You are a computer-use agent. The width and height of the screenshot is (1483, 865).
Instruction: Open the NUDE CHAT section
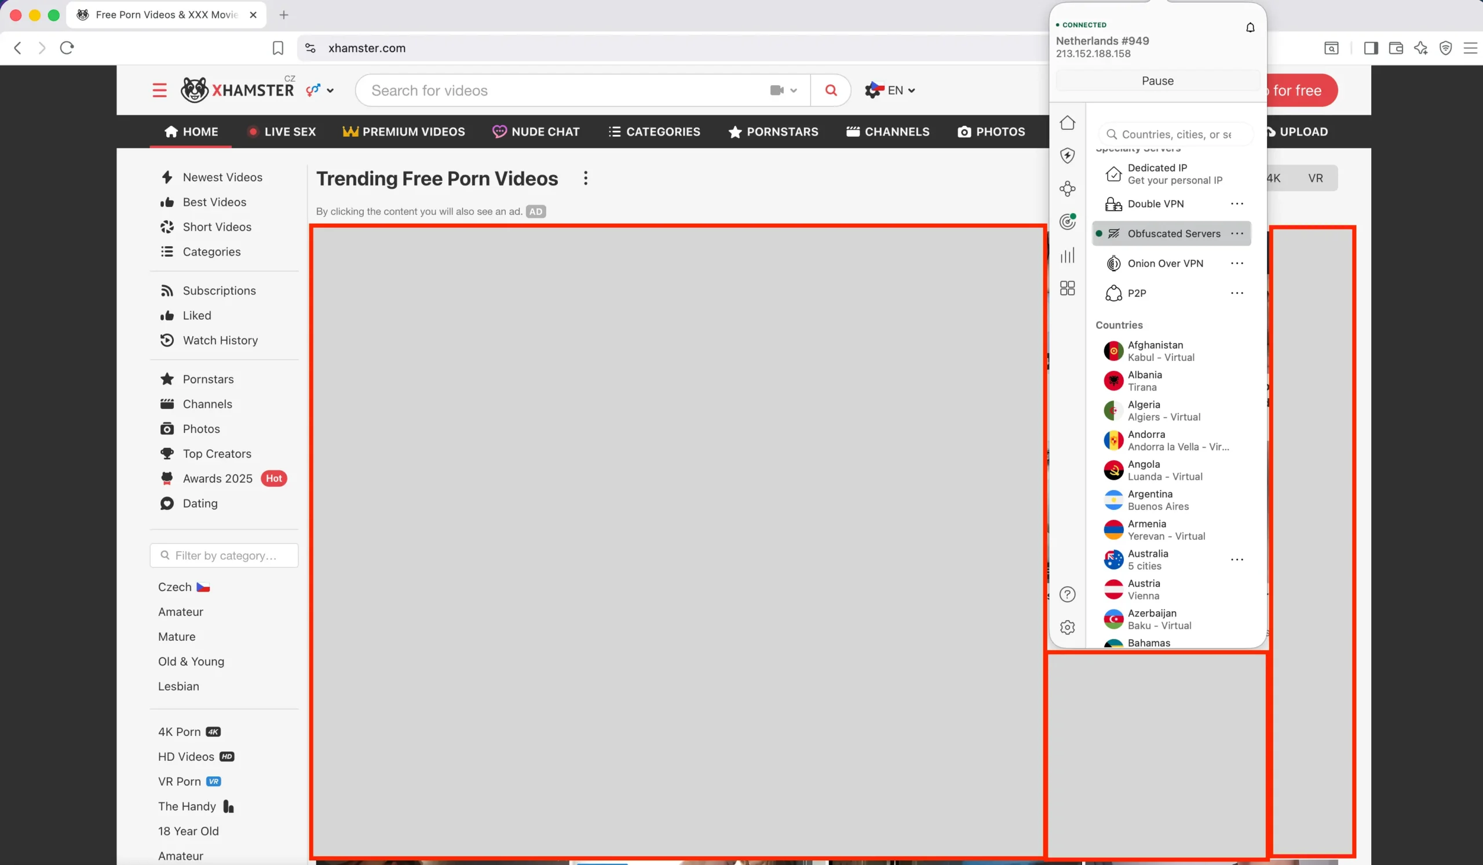coord(536,131)
